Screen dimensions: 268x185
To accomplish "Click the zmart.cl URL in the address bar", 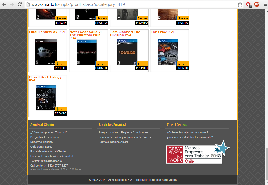I will [78, 4].
